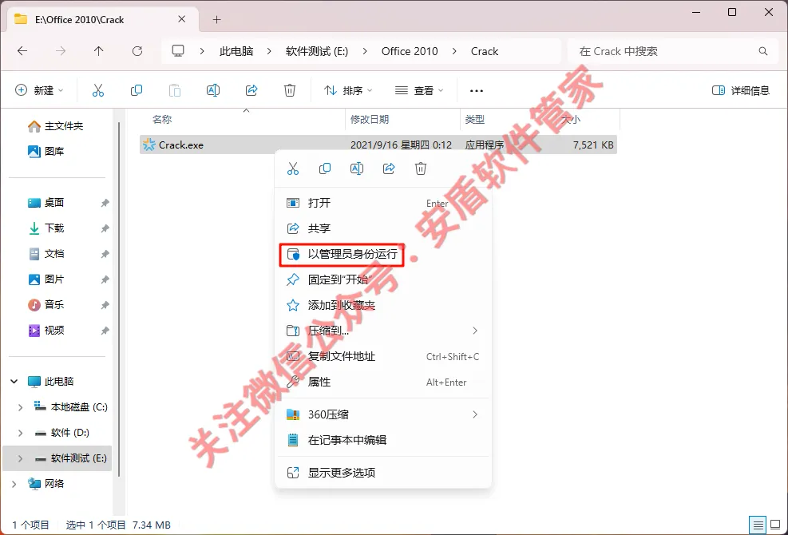
Task: Select 以管理员身份运行 in the context menu
Action: point(383,254)
